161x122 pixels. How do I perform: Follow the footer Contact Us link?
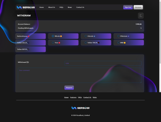87,97
